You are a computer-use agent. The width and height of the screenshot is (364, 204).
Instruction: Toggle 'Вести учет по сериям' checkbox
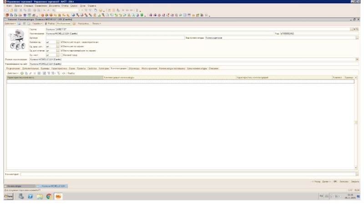point(62,46)
